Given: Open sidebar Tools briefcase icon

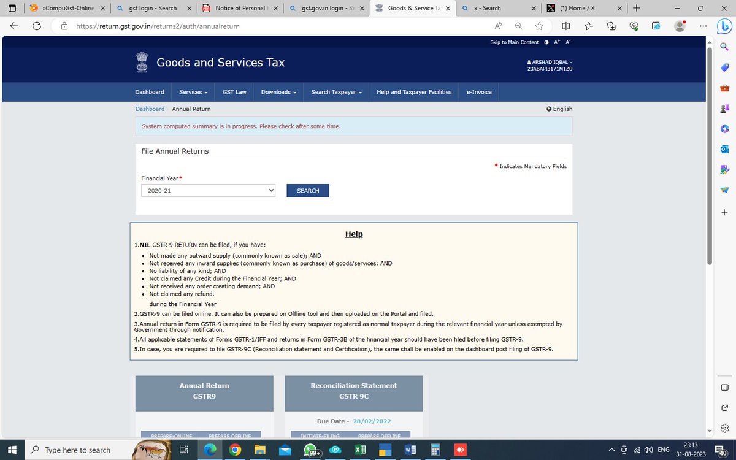Looking at the screenshot, I should 724,88.
